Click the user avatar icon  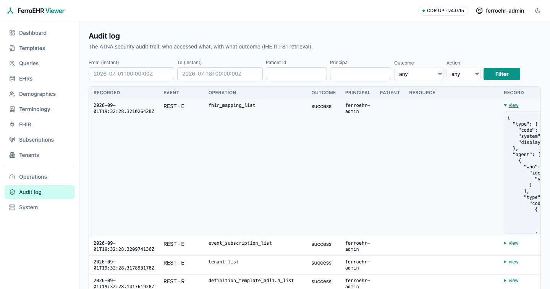[479, 11]
